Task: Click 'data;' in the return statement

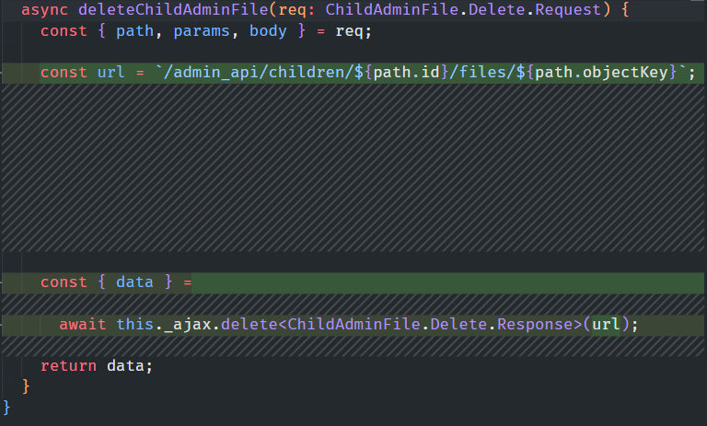Action: click(130, 365)
